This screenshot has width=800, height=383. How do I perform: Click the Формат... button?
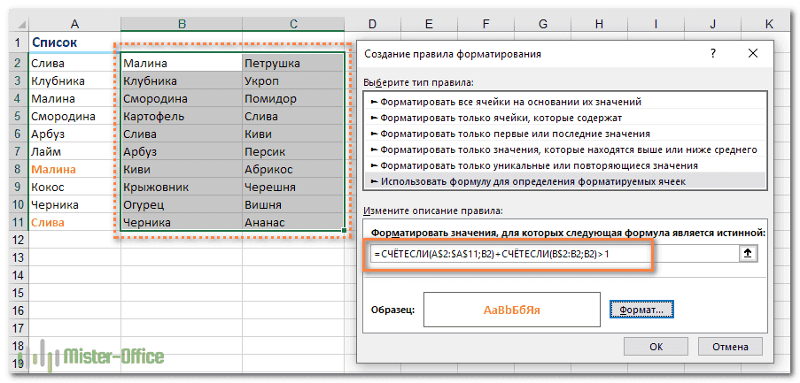pyautogui.click(x=642, y=310)
